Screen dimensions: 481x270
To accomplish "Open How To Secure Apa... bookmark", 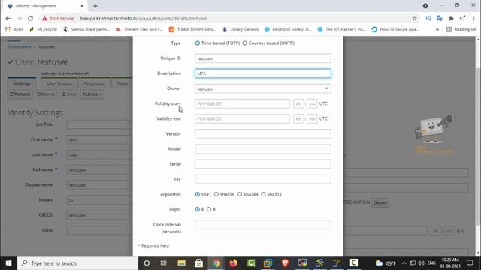I will coord(395,29).
